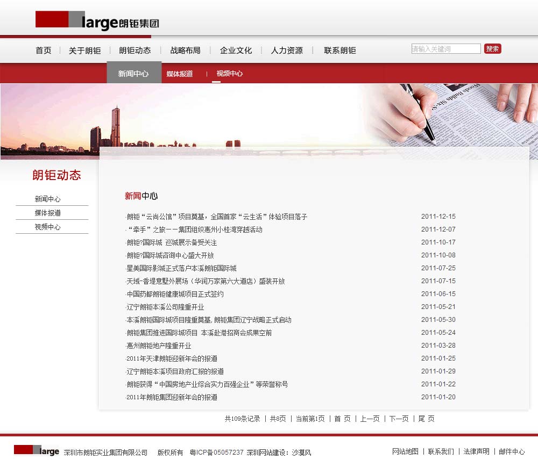This screenshot has width=538, height=467.
Task: Open the 首页 menu item
Action: point(43,51)
